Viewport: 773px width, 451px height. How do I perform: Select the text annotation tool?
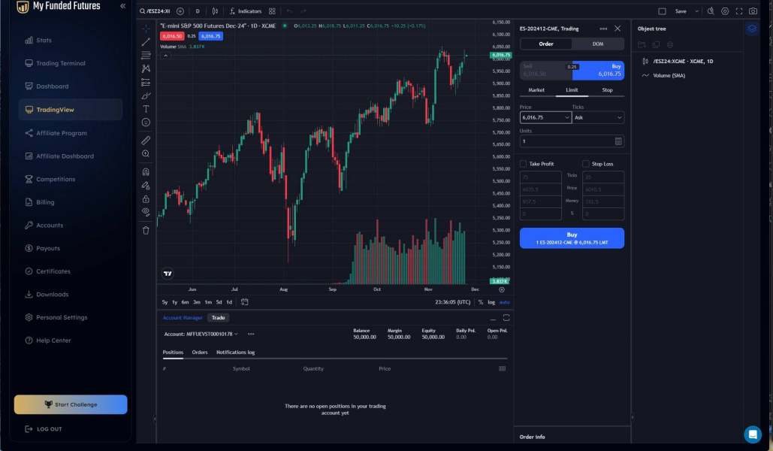(x=146, y=109)
